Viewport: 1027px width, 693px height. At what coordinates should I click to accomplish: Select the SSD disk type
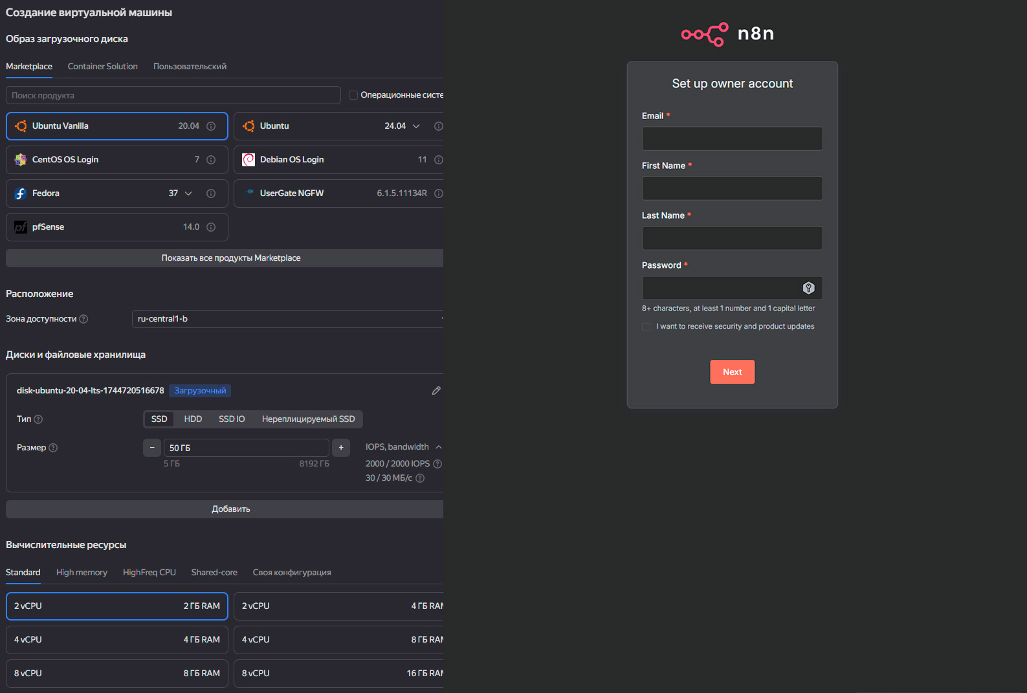point(159,419)
